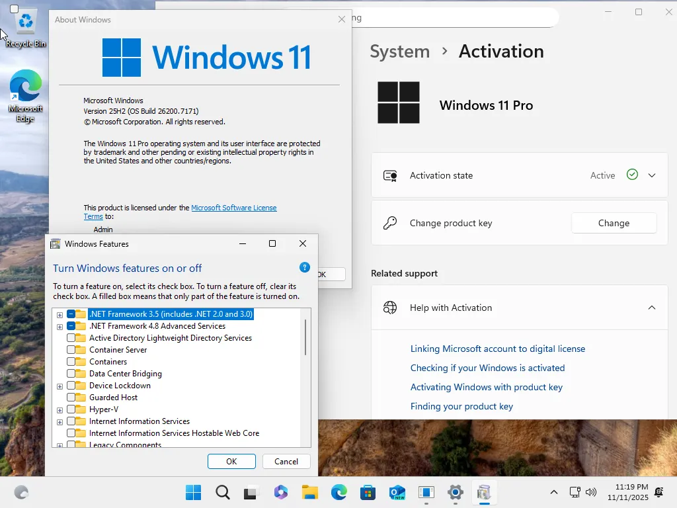The image size is (677, 508).
Task: Select the Containers feature label
Action: [x=108, y=362]
